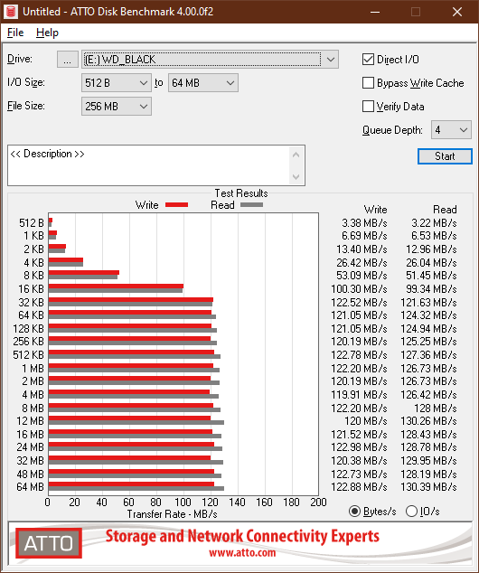
Task: Expand the Drive selection dropdown
Action: (x=210, y=60)
